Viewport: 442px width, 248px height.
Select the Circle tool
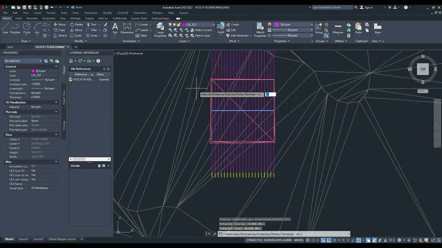pos(27,28)
